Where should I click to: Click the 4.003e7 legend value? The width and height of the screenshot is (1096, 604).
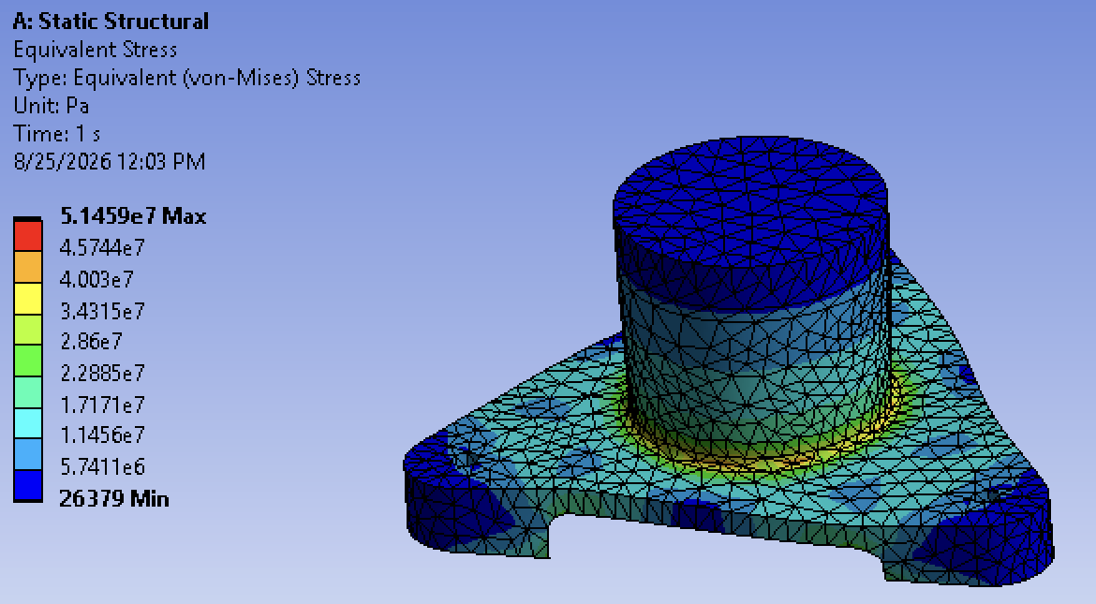(96, 280)
